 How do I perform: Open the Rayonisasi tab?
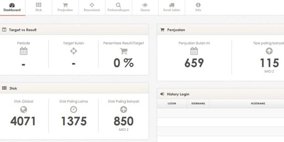[92, 7]
